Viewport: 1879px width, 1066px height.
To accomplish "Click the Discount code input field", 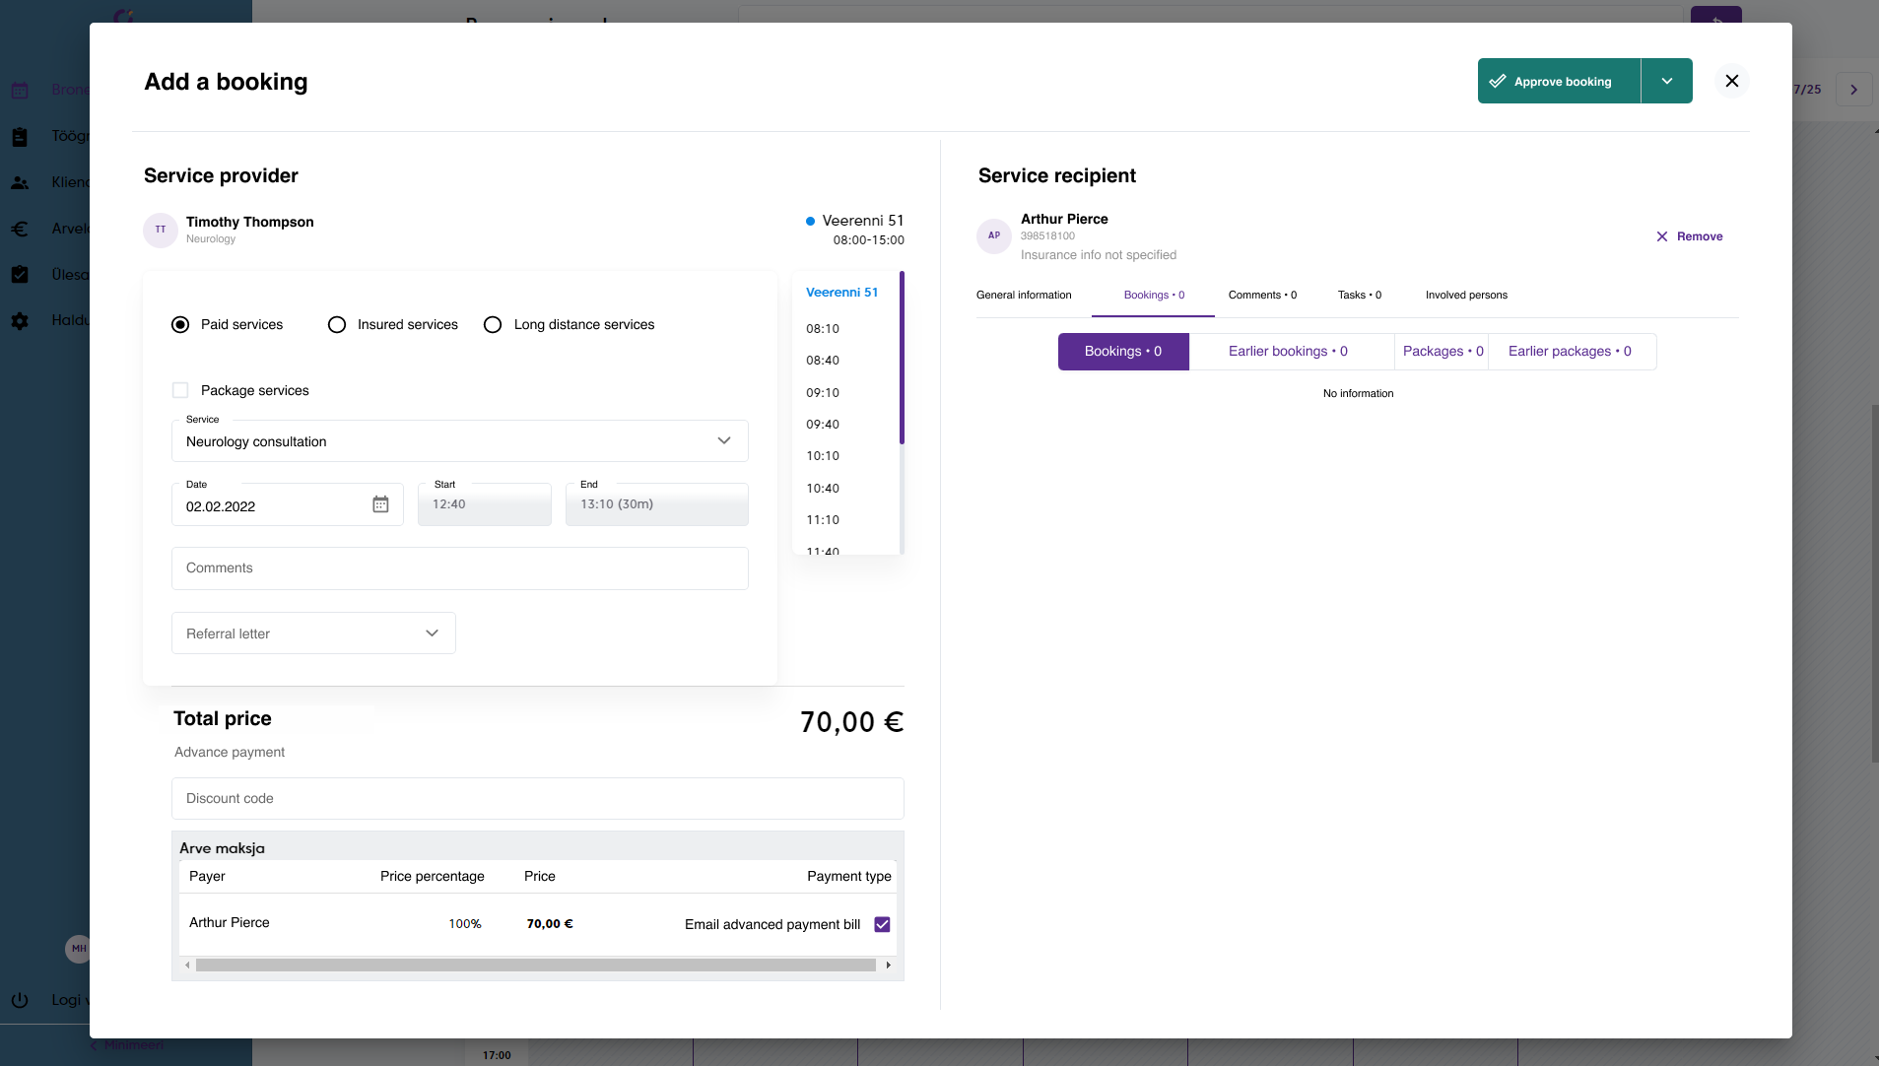I will pos(537,798).
